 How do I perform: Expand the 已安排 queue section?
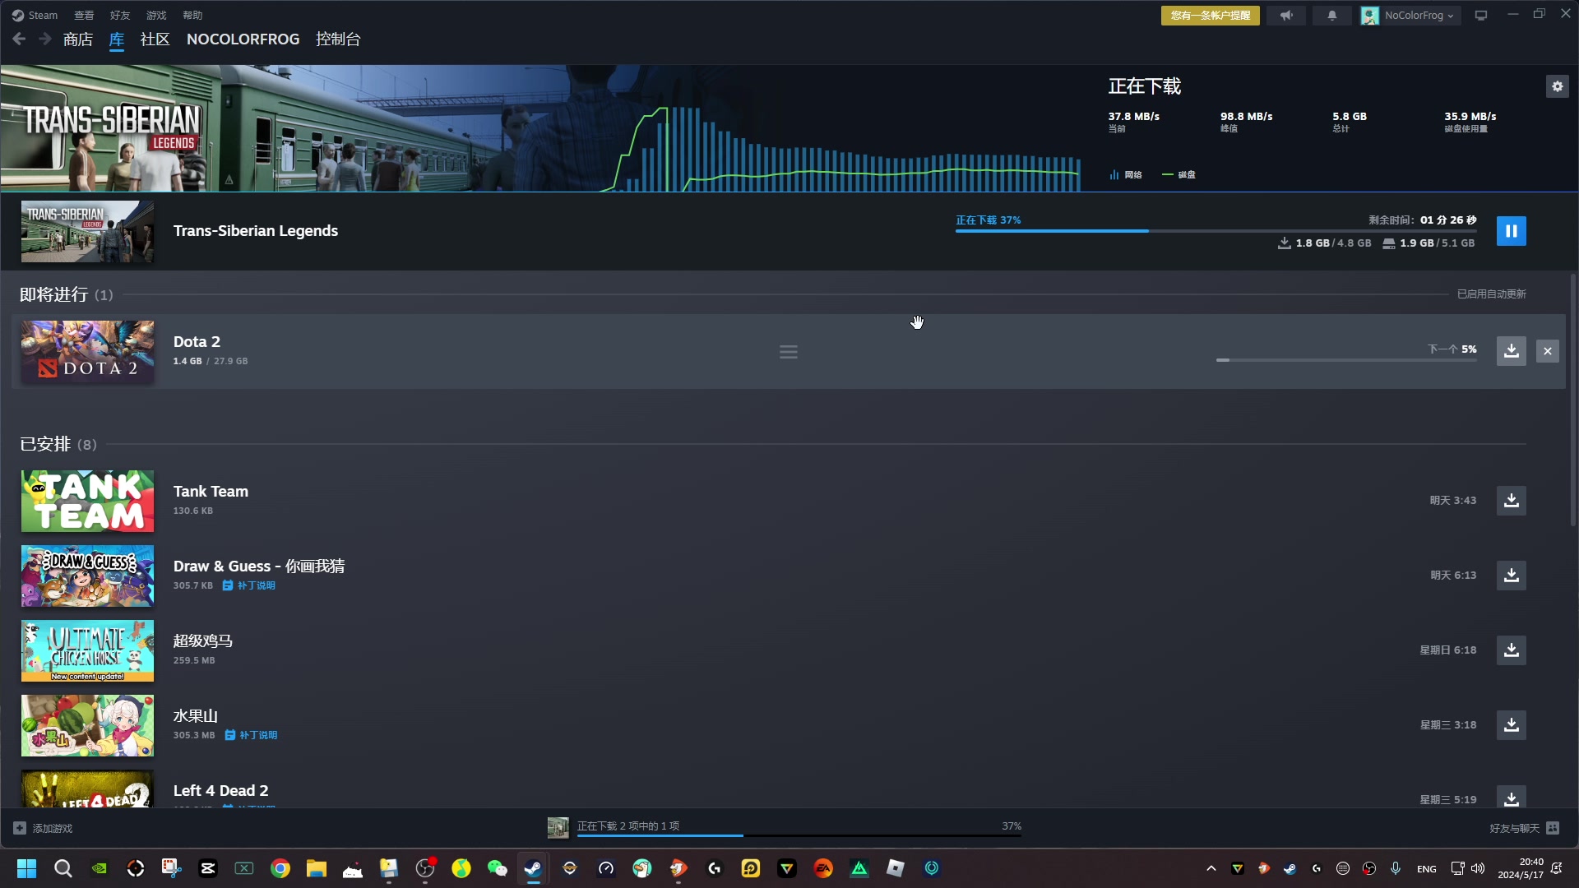pos(57,443)
